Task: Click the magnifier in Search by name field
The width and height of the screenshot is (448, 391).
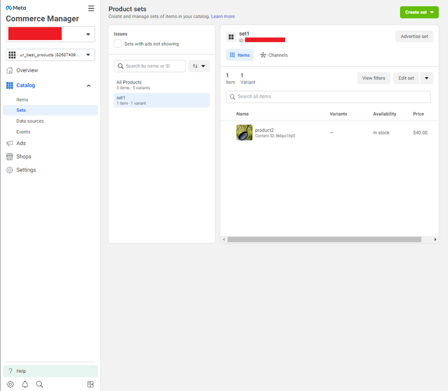Action: coord(121,66)
